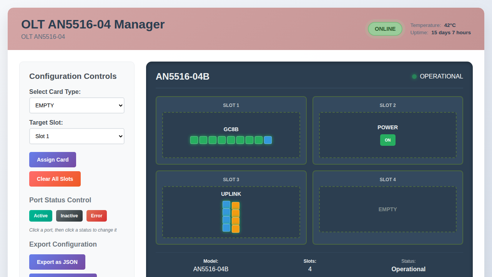
Task: Toggle the POWER card ON indicator
Action: tap(387, 140)
